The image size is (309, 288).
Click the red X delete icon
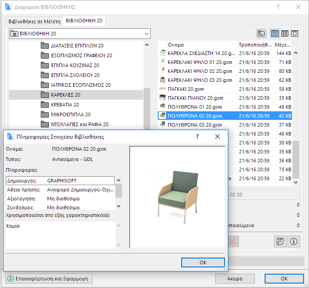[x=233, y=241]
